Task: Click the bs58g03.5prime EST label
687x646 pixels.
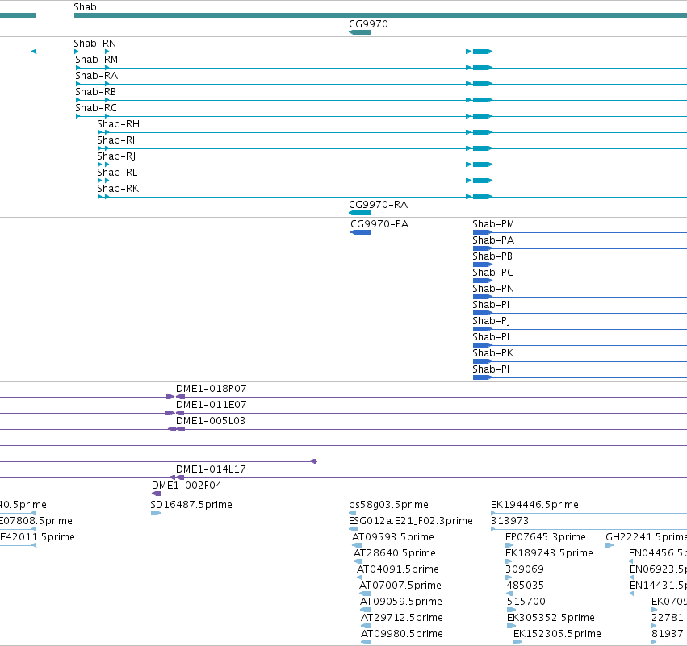Action: [x=388, y=505]
